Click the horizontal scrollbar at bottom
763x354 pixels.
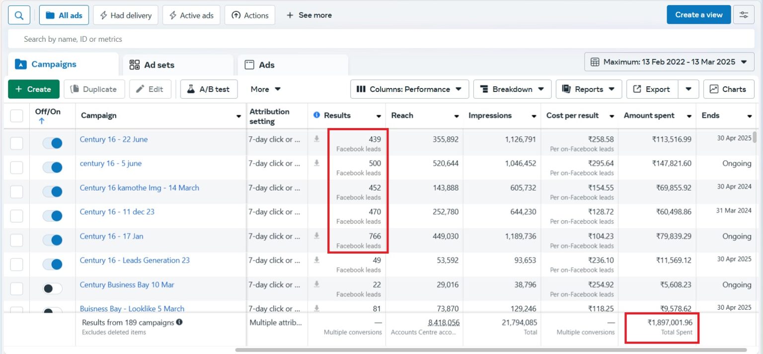[491, 350]
